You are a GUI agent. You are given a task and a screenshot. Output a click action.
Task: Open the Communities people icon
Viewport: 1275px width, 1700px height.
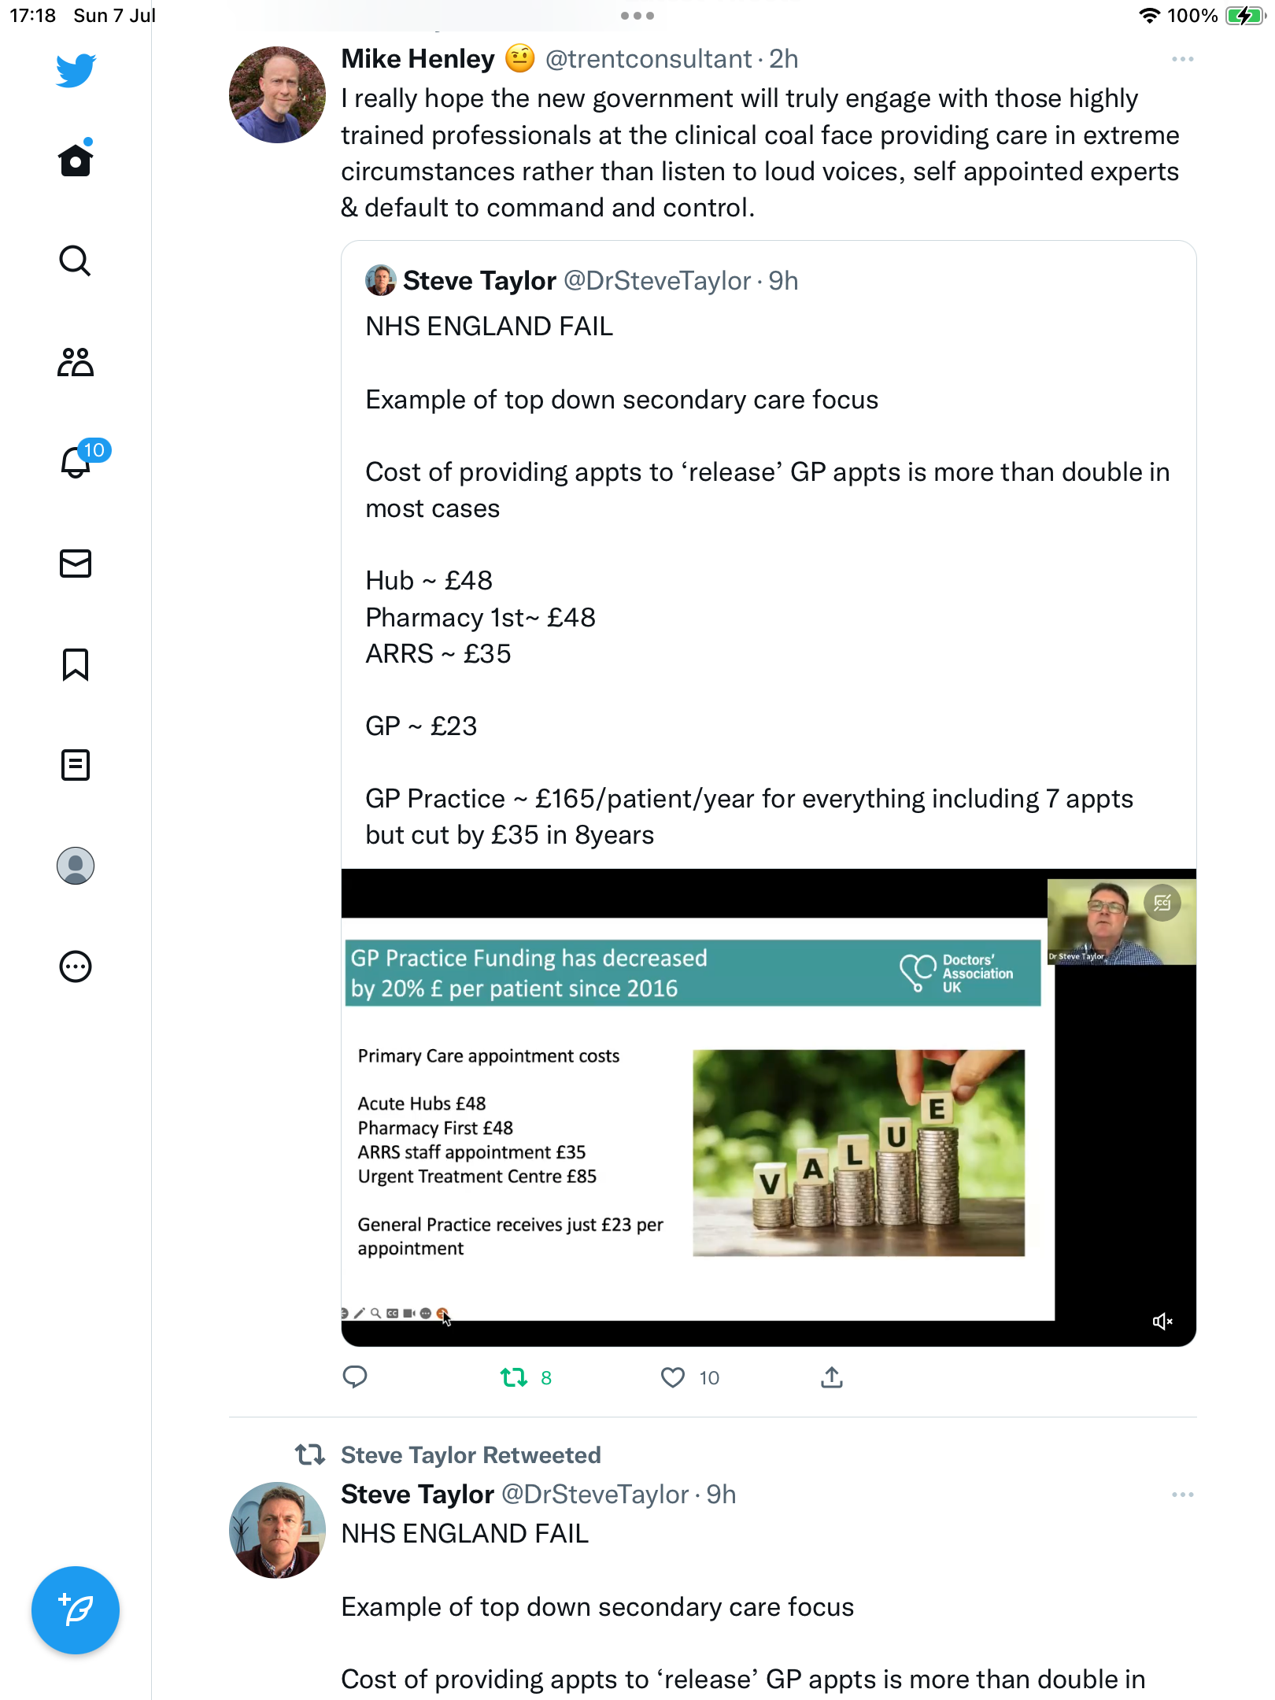pos(76,362)
